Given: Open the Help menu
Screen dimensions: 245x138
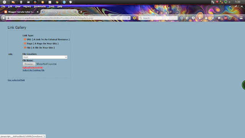Looking at the screenshot, I should point(60,7).
